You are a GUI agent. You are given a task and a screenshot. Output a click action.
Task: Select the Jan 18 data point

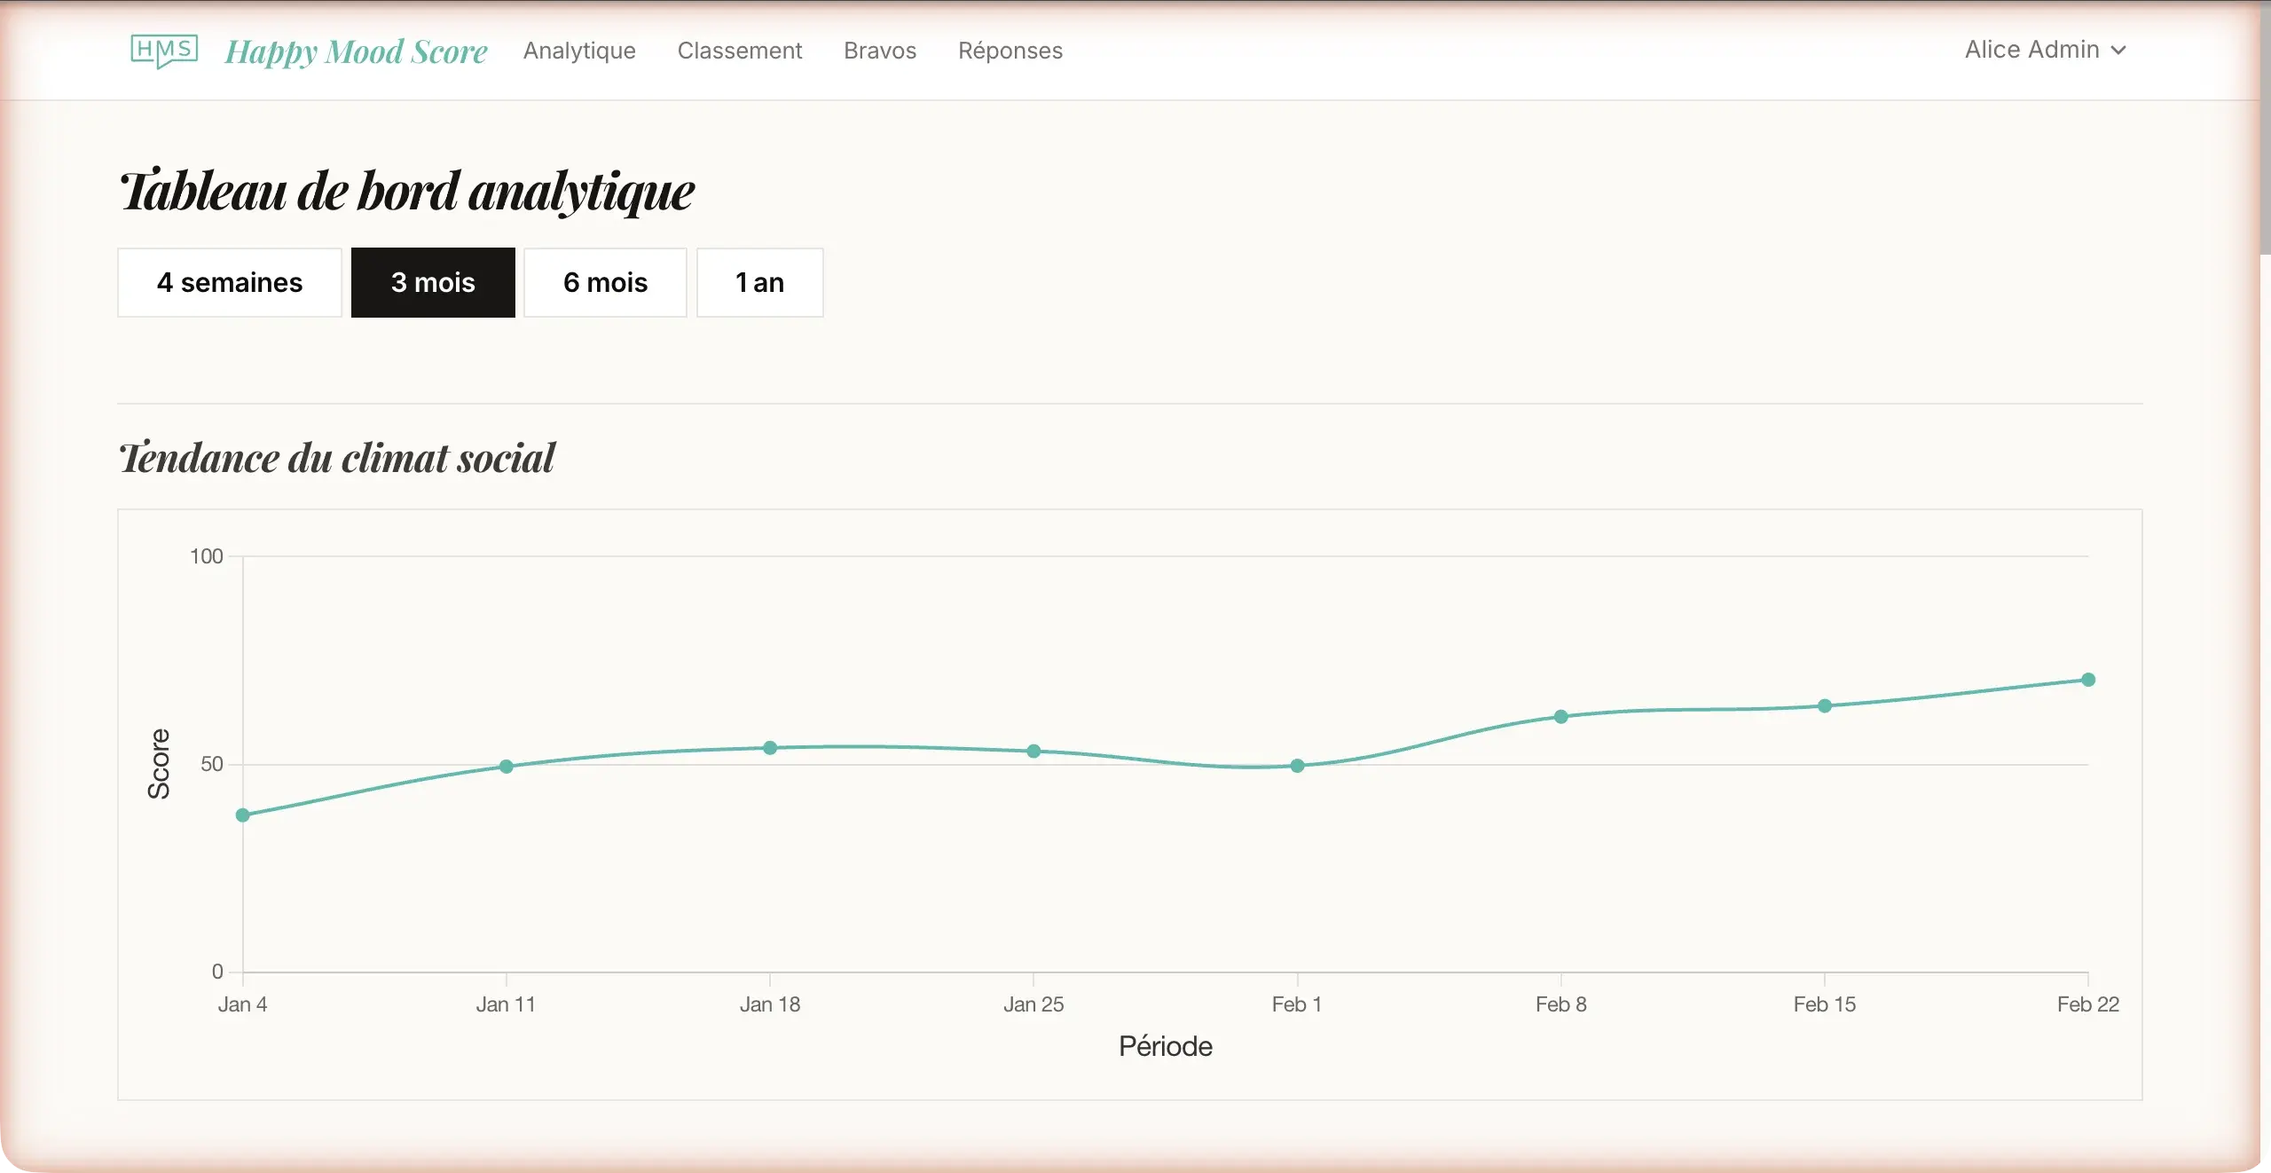769,749
